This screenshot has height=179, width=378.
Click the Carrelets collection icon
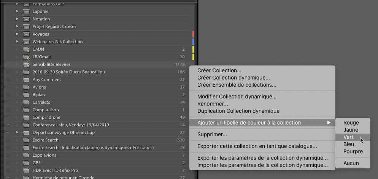[x=26, y=102]
